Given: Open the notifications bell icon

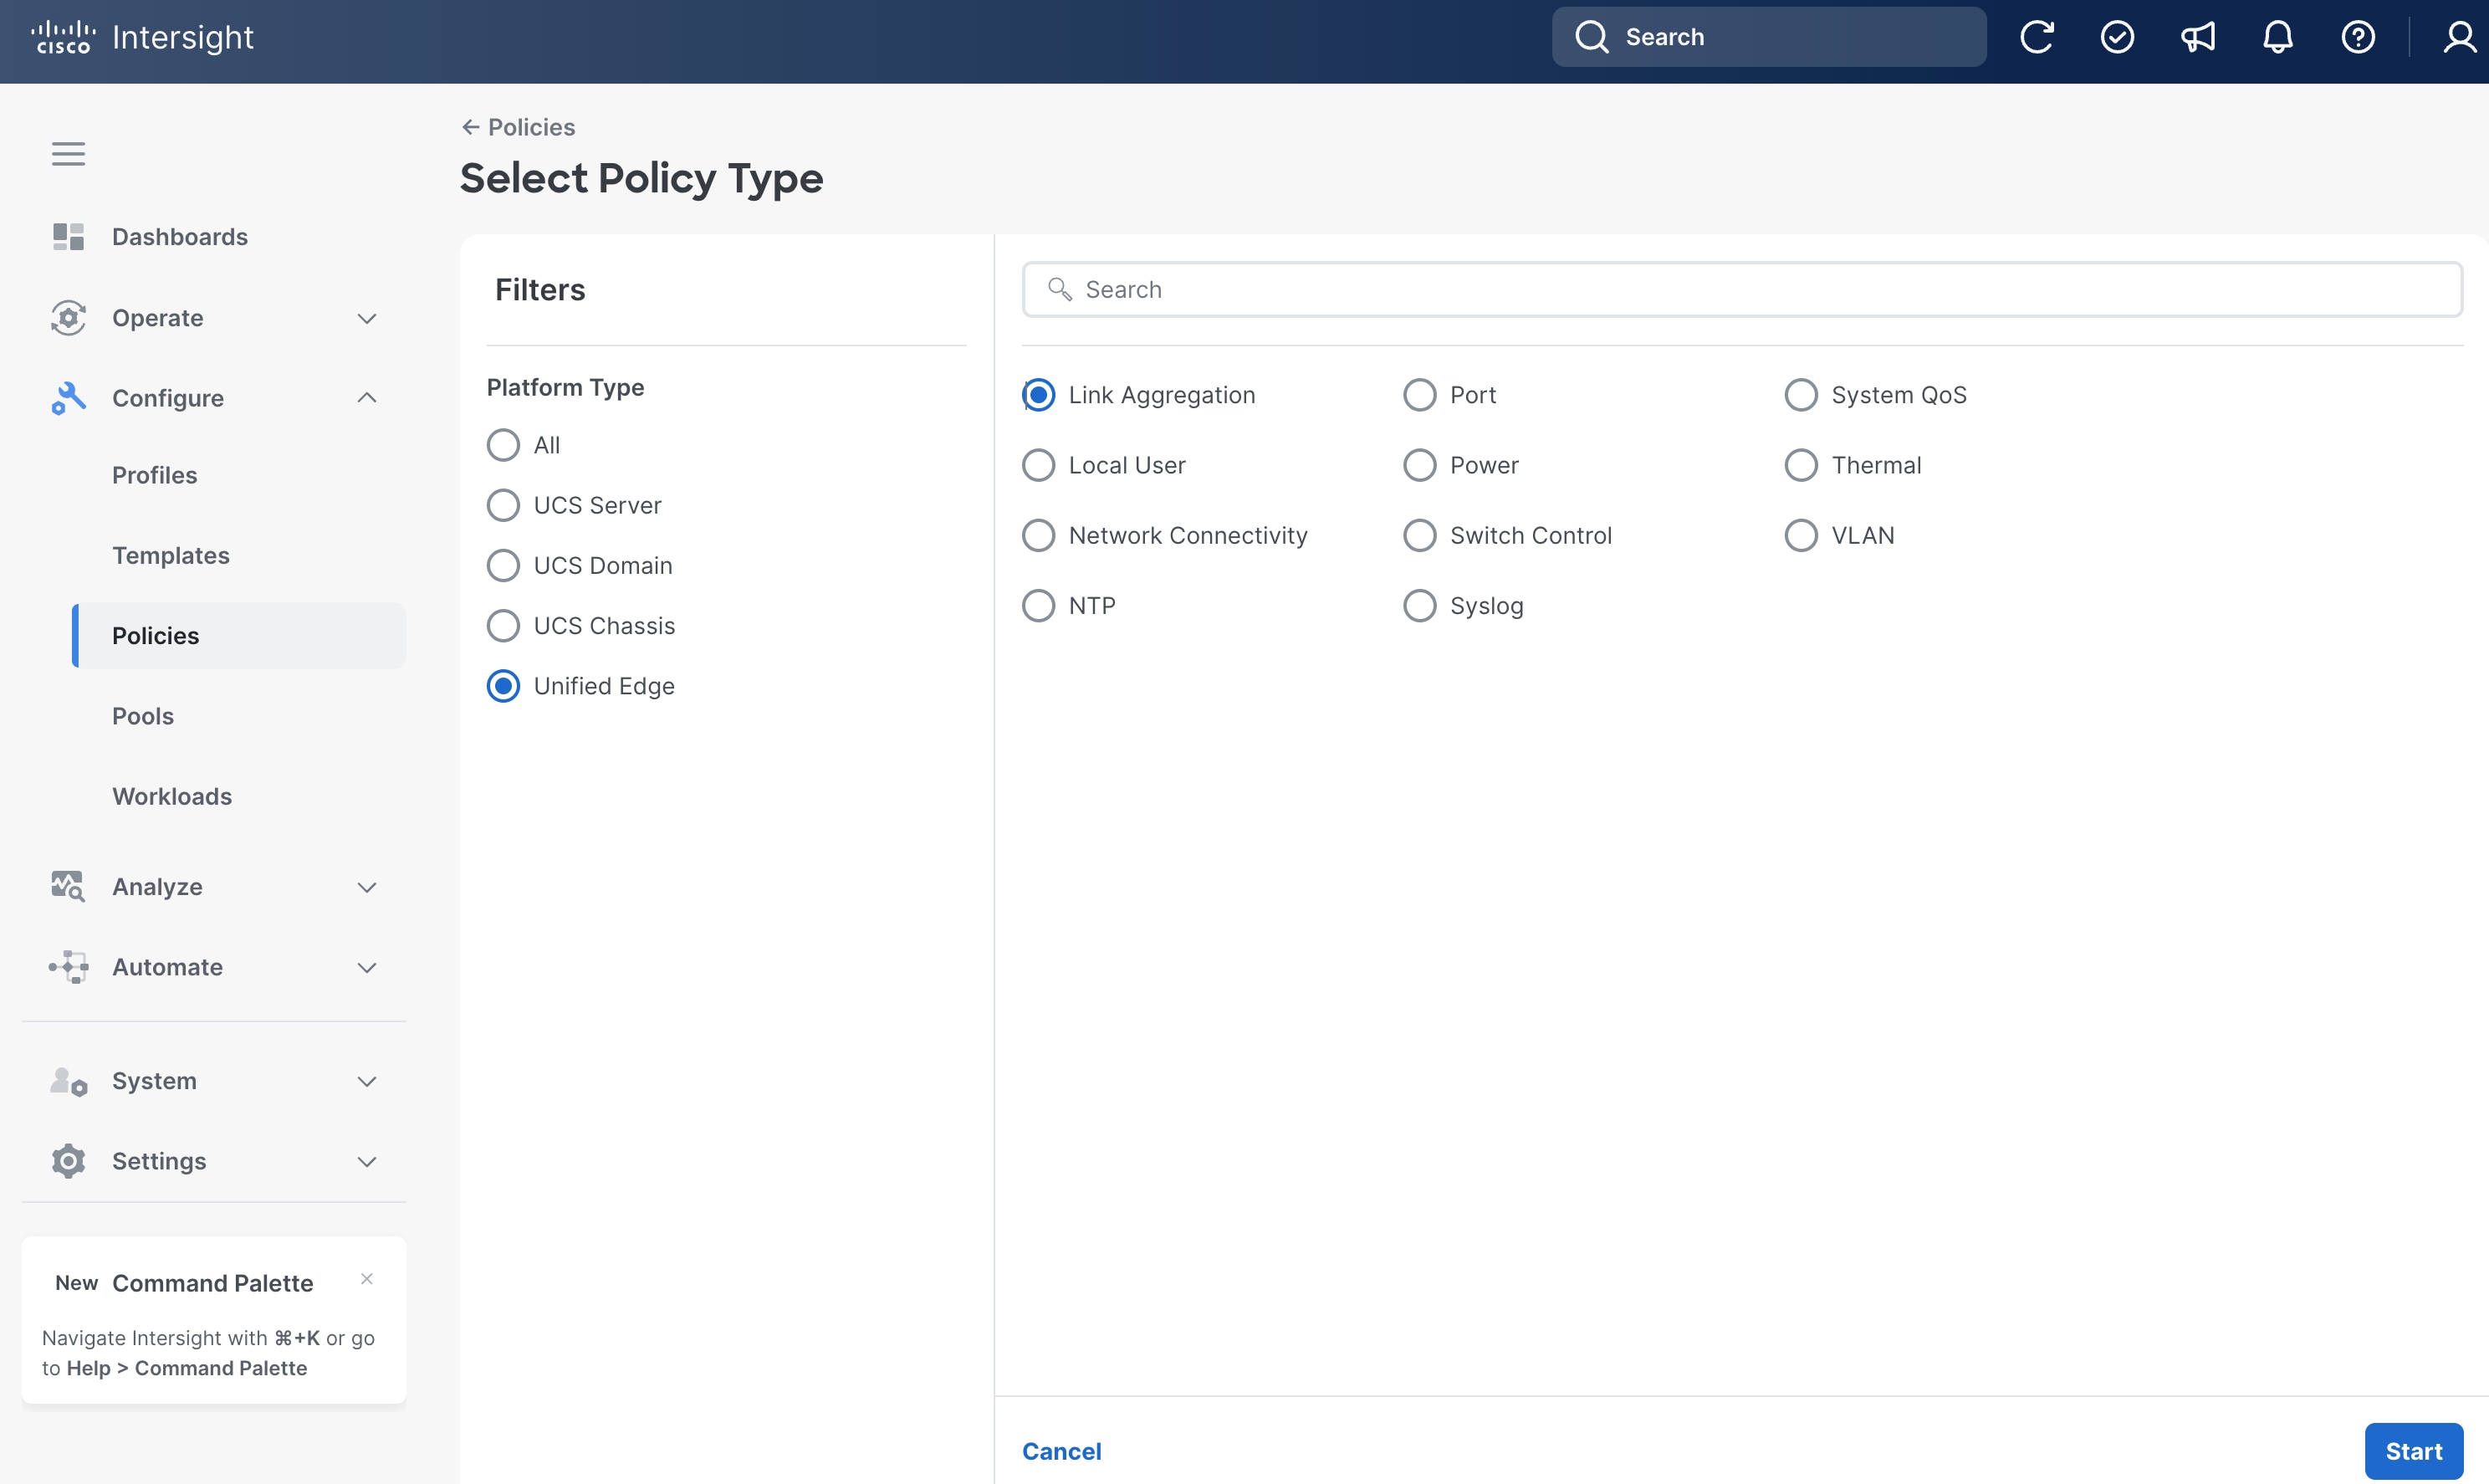Looking at the screenshot, I should coord(2278,38).
